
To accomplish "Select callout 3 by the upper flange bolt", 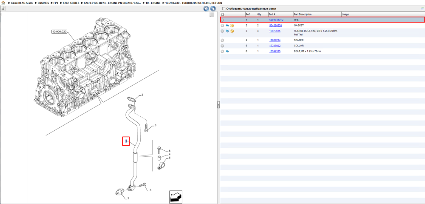I will 155,125.
